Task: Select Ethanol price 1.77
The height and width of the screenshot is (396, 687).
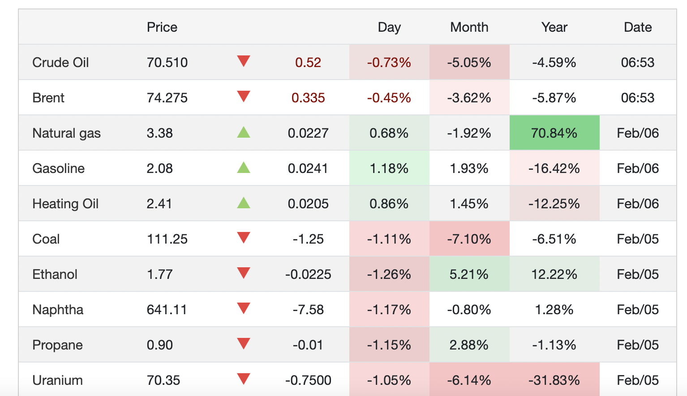Action: pos(160,274)
